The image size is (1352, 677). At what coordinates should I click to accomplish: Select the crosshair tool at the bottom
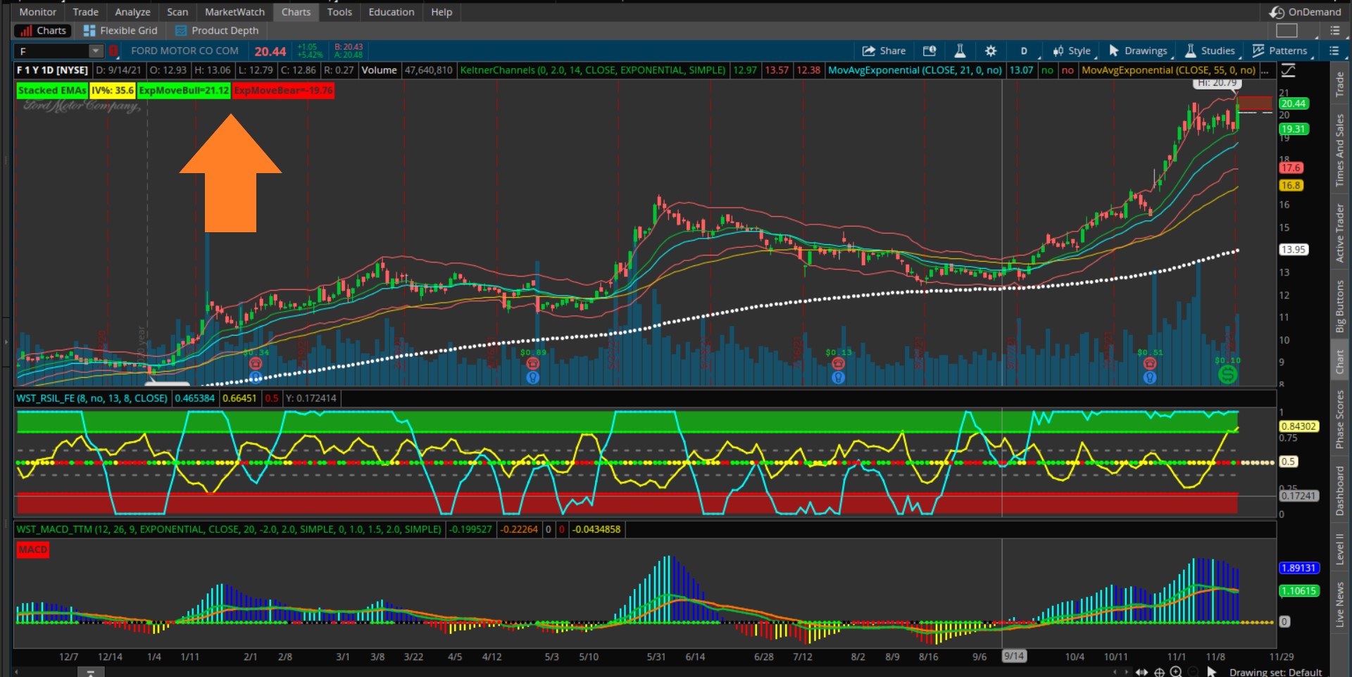coord(1159,672)
